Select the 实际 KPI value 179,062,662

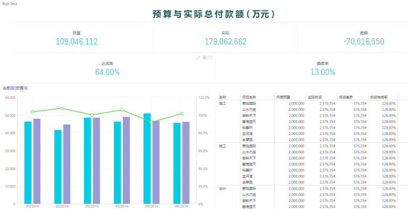[x=225, y=41]
